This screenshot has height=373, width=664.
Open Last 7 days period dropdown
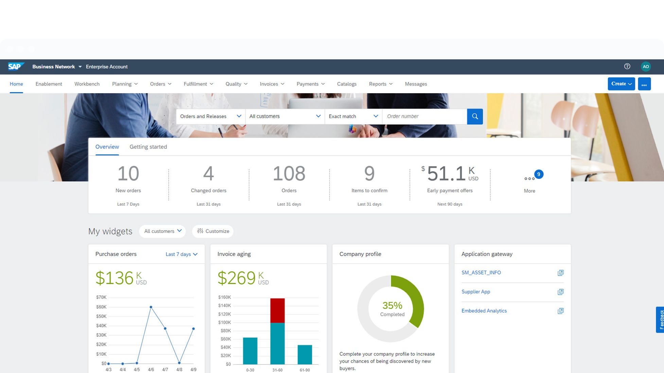click(x=181, y=254)
